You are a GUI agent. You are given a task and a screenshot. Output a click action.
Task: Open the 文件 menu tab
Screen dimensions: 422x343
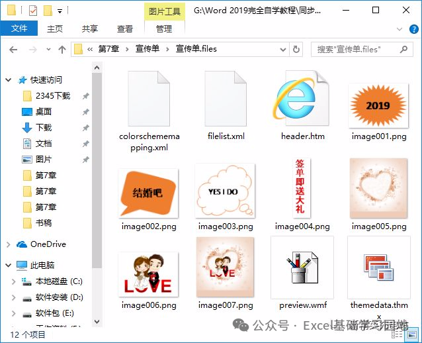[19, 29]
